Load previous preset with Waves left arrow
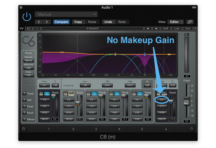Screen dimensions: 216x148 point(148,29)
